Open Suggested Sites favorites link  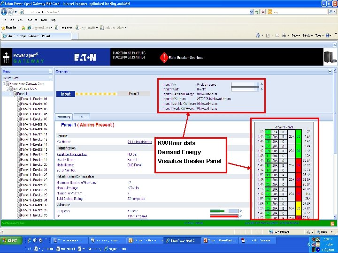[40, 28]
